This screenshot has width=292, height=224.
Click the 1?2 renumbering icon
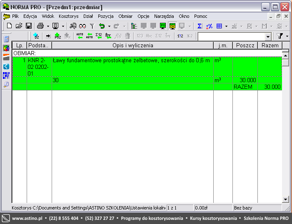click(x=180, y=36)
